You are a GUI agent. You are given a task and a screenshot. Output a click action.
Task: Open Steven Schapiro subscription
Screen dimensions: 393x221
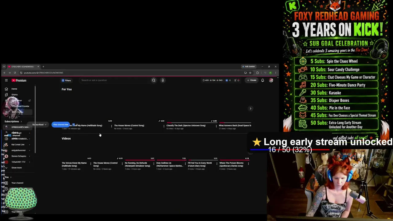point(19,156)
